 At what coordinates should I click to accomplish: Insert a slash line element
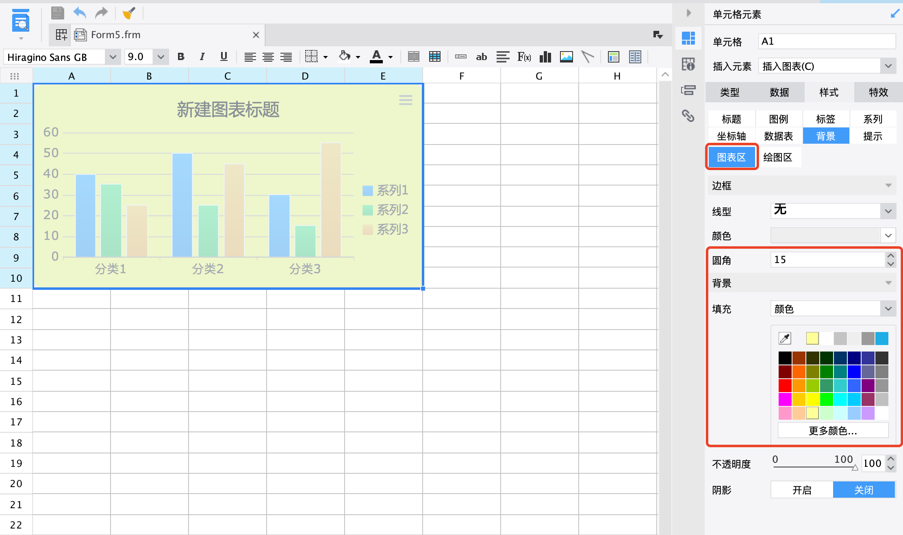click(588, 57)
